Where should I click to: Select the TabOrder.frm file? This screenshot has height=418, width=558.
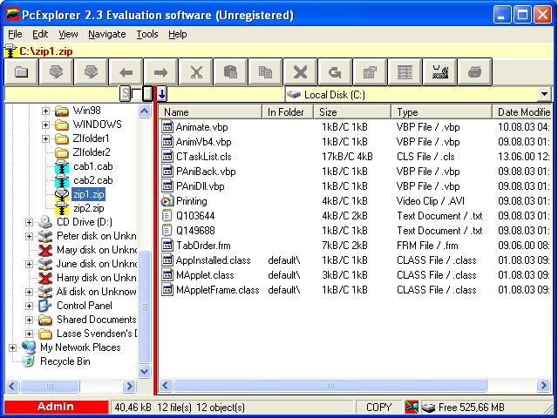[x=203, y=246]
